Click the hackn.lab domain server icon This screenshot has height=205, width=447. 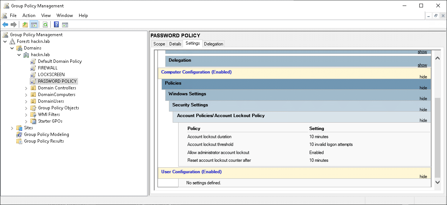[x=26, y=55]
